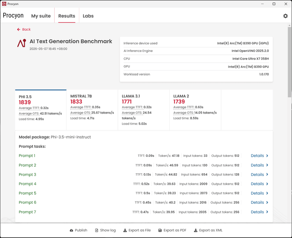Open the settings gear icon
The image size is (292, 238).
pyautogui.click(x=285, y=16)
